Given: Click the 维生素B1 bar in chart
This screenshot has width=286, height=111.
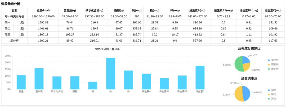Looking at the screenshot, I should pos(164,83).
